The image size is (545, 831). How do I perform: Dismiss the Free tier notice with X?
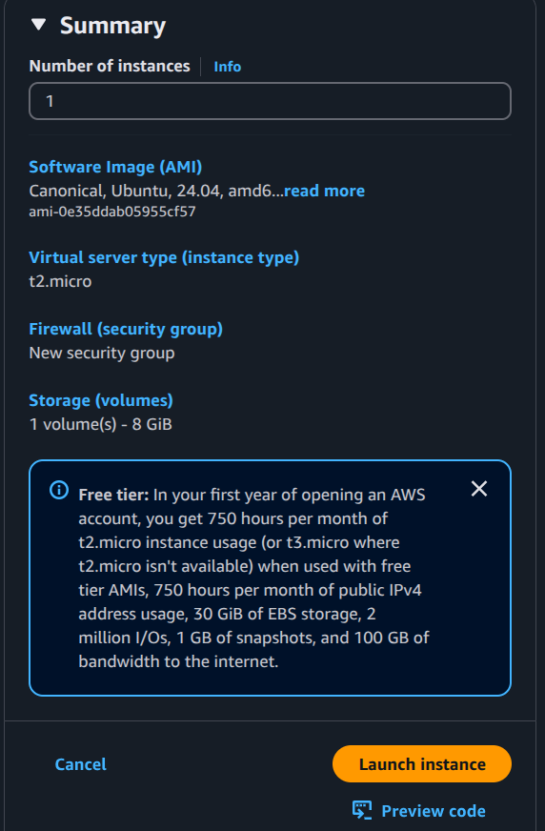(x=479, y=489)
